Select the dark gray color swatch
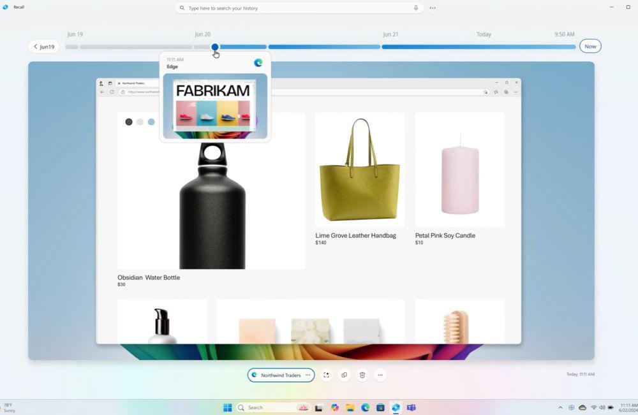638x415 pixels. coord(129,122)
